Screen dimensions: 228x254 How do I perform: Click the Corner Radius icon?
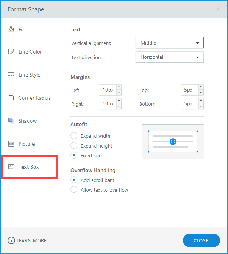[x=11, y=98]
